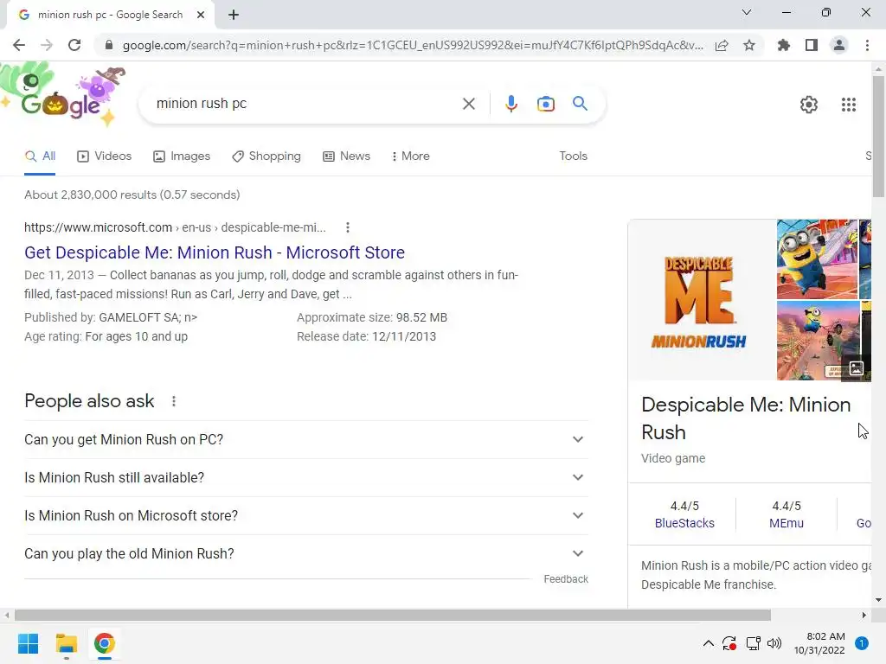Send Feedback on People also ask

(x=566, y=578)
